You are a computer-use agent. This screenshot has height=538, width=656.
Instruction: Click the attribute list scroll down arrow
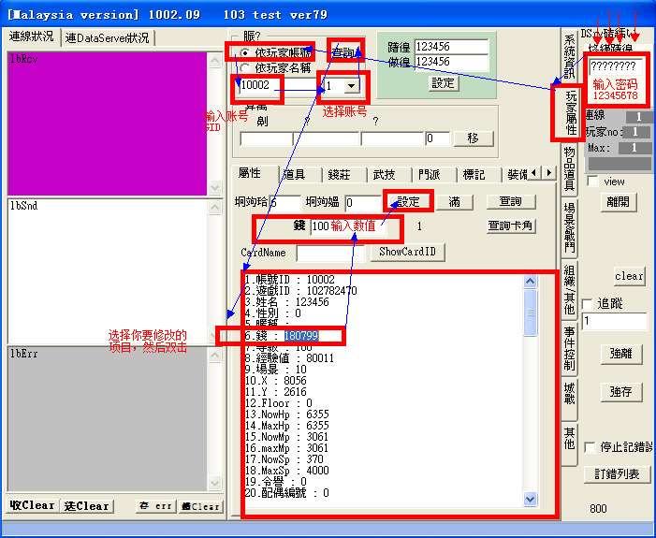[x=531, y=499]
